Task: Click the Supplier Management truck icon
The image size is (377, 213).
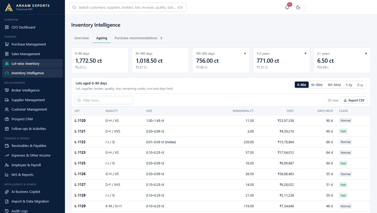Action: (x=7, y=100)
